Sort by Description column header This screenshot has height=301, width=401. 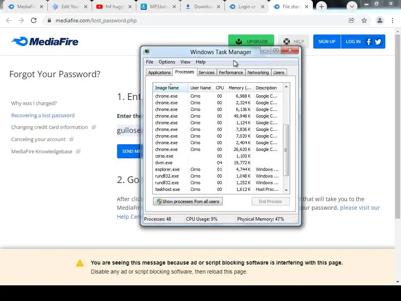pyautogui.click(x=268, y=87)
